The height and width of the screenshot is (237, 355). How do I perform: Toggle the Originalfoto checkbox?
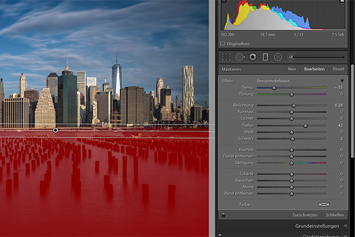click(x=223, y=43)
